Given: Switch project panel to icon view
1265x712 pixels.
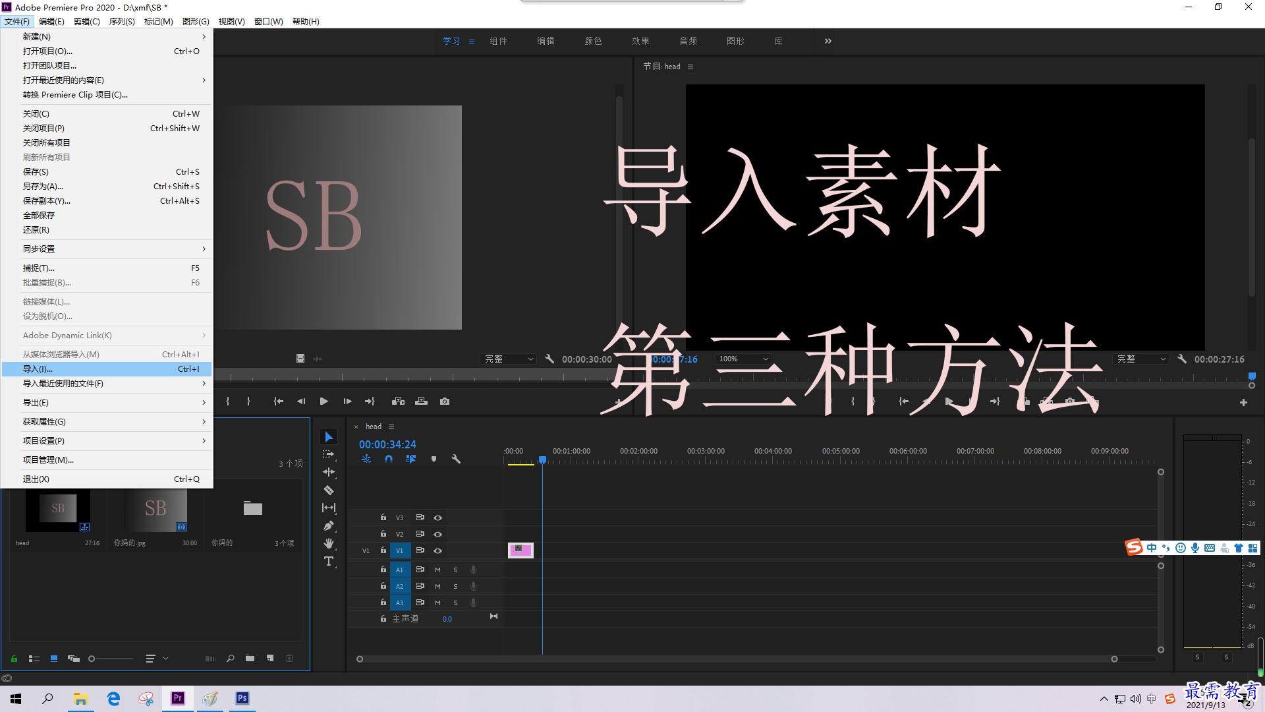Looking at the screenshot, I should coord(54,658).
